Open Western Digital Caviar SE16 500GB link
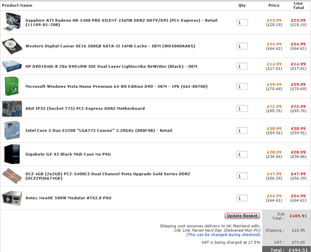 [x=110, y=46]
